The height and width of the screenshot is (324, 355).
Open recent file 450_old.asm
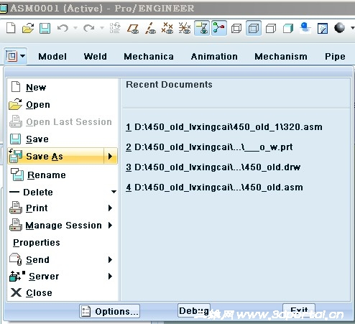click(214, 188)
